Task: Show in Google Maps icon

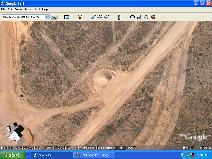Action: point(146,17)
